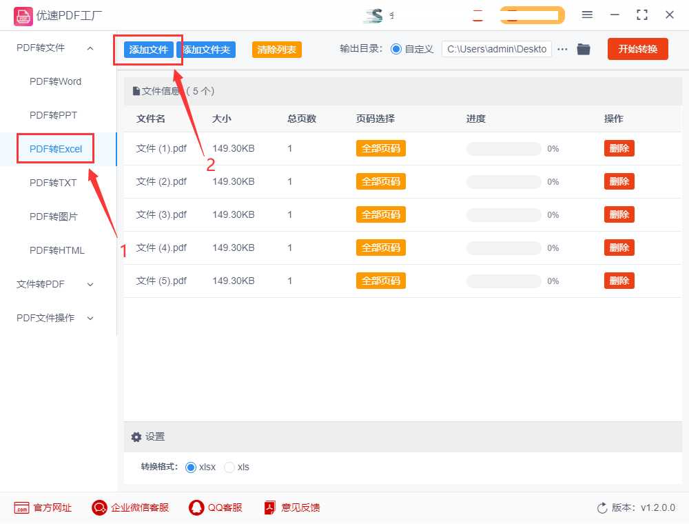Click the 企业微信客服 chat icon
The height and width of the screenshot is (524, 689).
pos(99,507)
